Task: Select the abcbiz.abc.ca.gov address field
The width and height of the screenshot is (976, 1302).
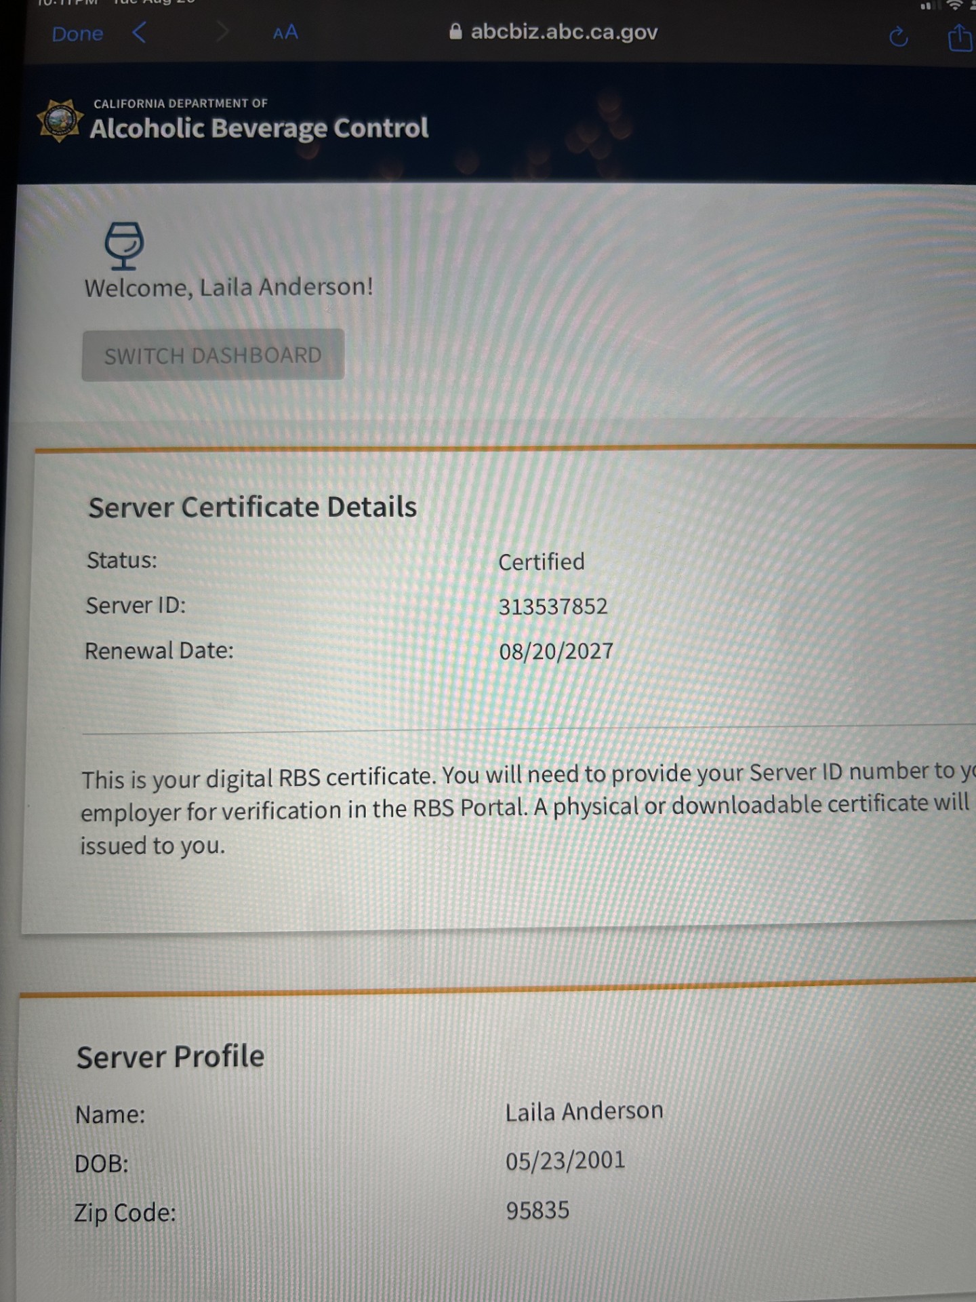Action: 563,32
